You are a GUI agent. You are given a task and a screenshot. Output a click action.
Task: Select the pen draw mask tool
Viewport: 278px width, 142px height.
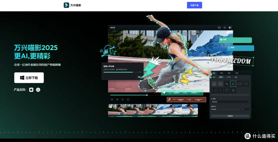click(x=227, y=84)
